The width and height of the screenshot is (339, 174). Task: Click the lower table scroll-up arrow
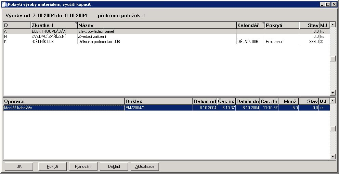point(333,100)
